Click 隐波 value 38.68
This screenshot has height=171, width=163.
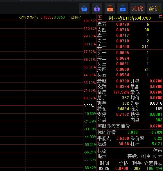[124, 144]
